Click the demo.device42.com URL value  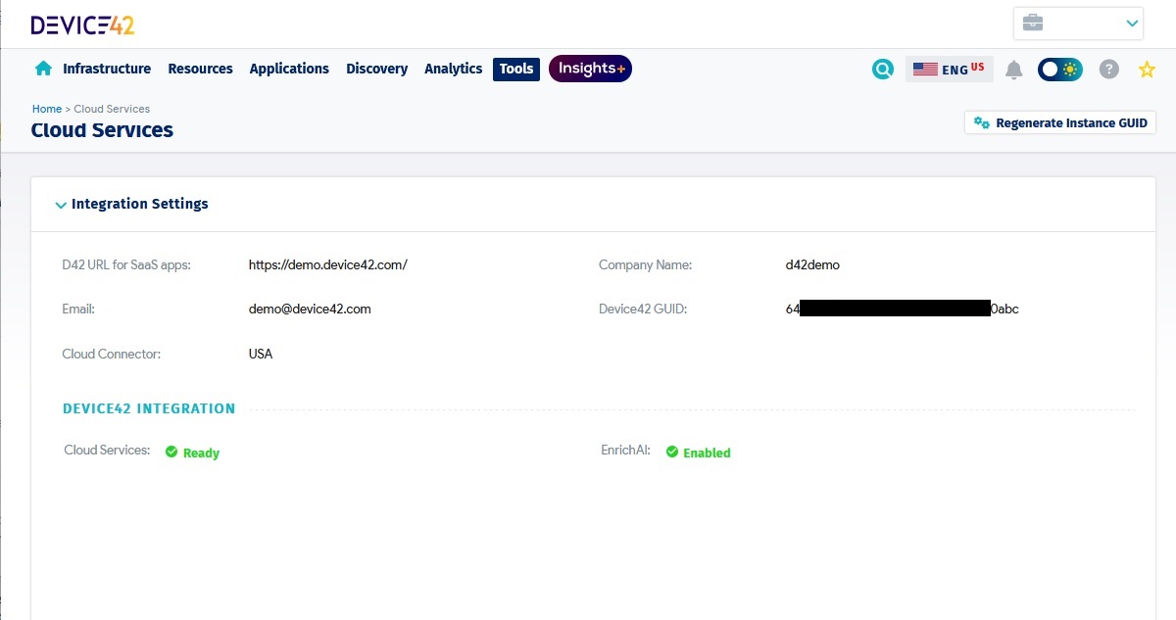(327, 263)
